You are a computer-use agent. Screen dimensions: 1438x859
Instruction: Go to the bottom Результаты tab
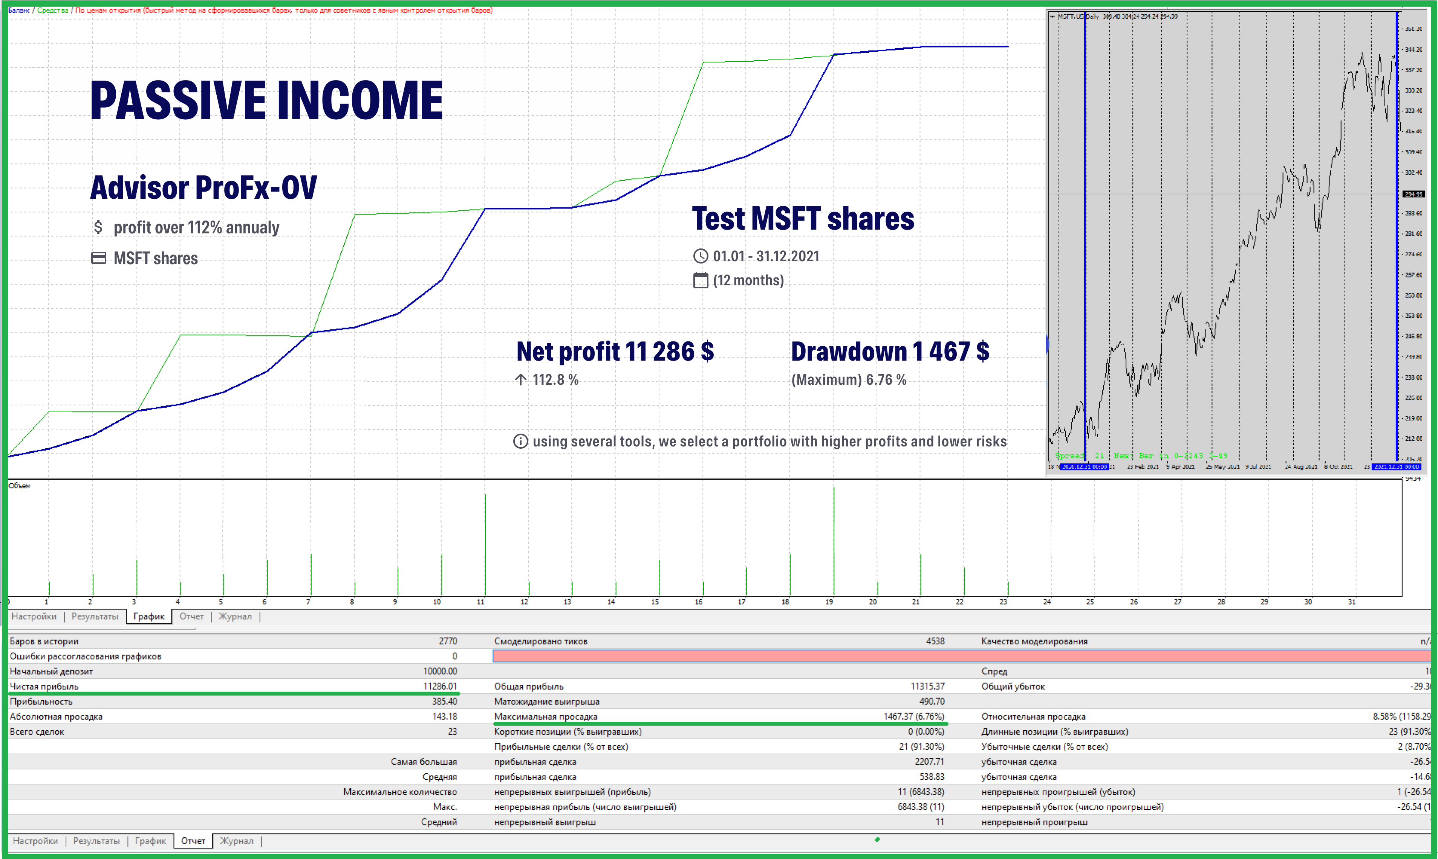pyautogui.click(x=96, y=841)
